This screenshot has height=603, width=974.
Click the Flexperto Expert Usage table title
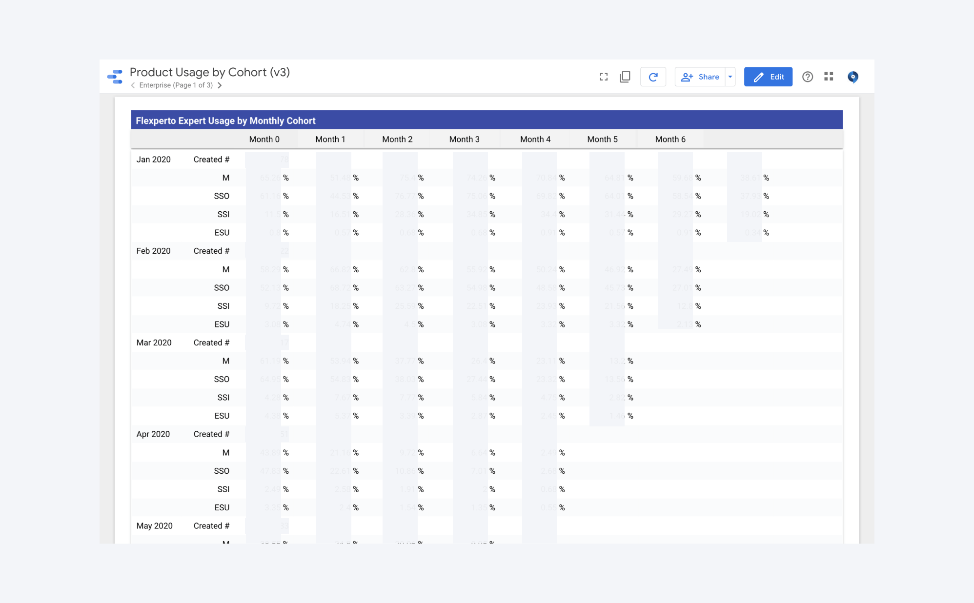[x=225, y=121]
